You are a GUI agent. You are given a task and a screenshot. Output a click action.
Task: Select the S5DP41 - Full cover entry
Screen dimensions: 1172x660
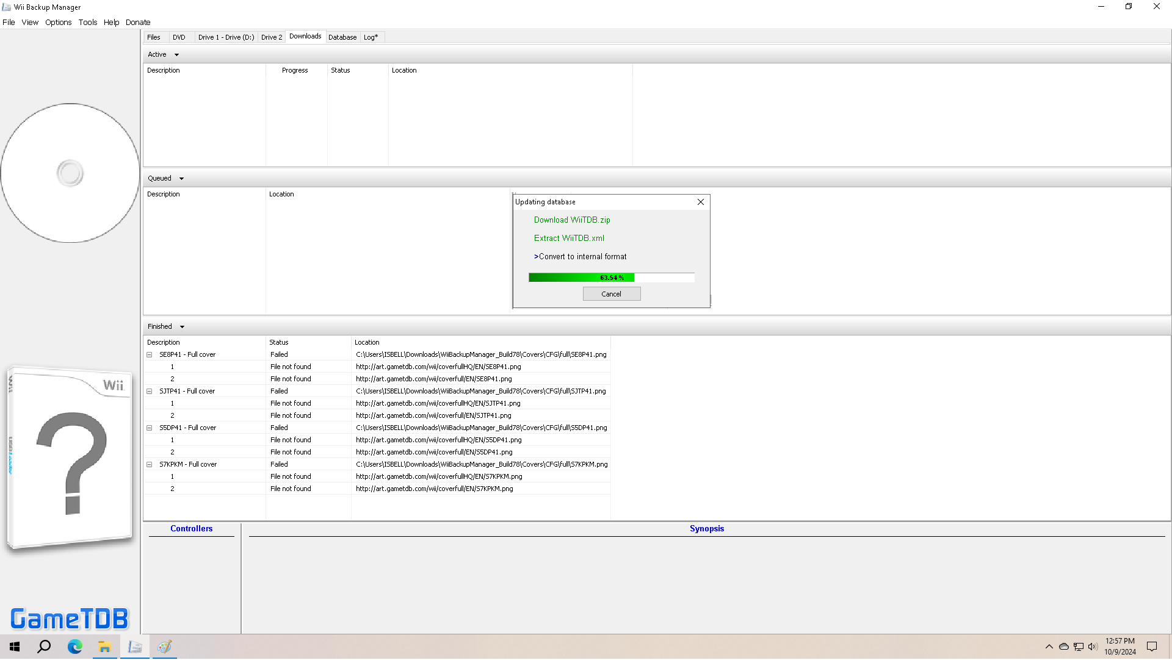click(x=188, y=428)
